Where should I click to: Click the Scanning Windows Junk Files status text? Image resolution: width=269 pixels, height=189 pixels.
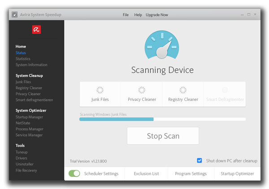103,114
